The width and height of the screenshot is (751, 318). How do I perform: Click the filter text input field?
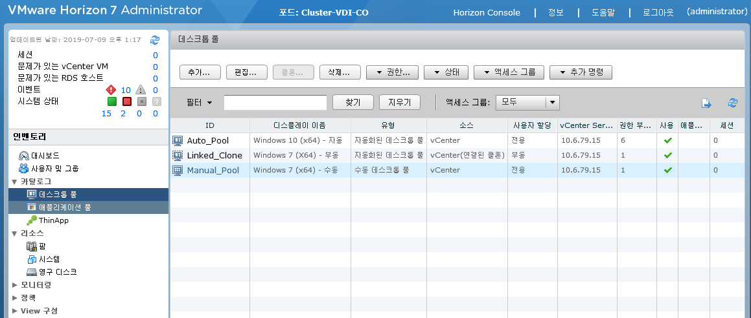[275, 102]
